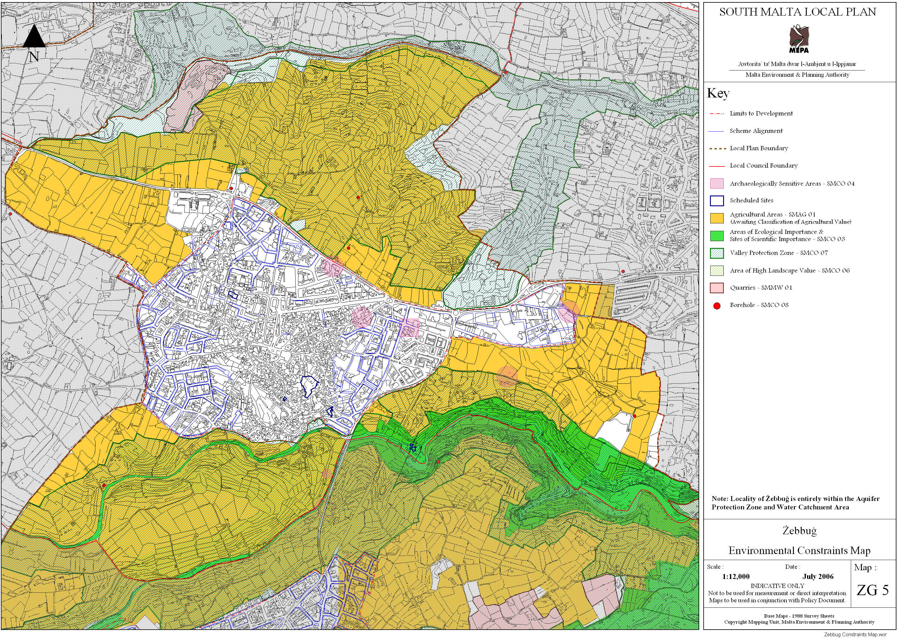The width and height of the screenshot is (897, 638).
Task: Click 'Base Maps - 1988 Survey Sheets' text
Action: pos(799,616)
